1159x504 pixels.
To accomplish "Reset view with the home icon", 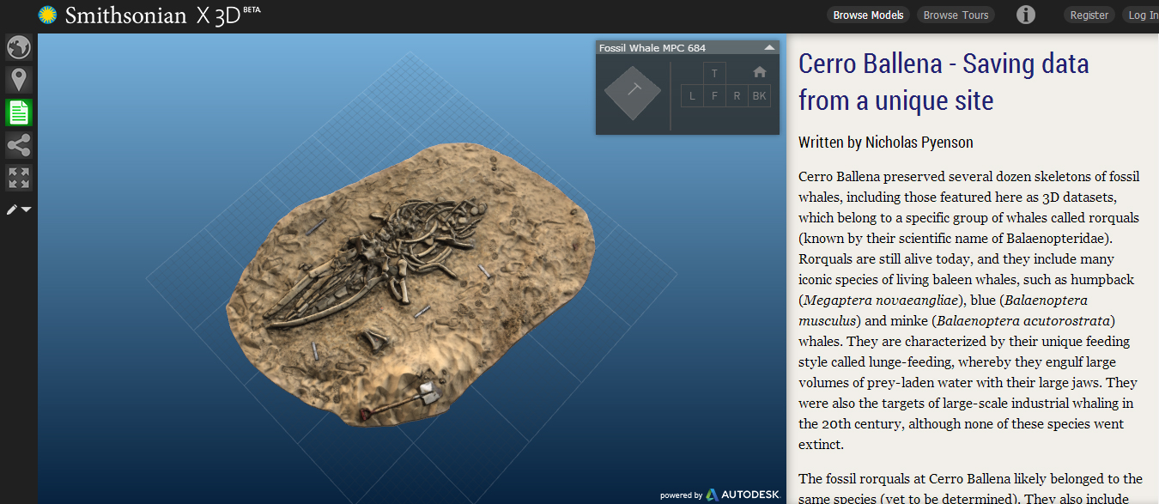I will pyautogui.click(x=759, y=72).
